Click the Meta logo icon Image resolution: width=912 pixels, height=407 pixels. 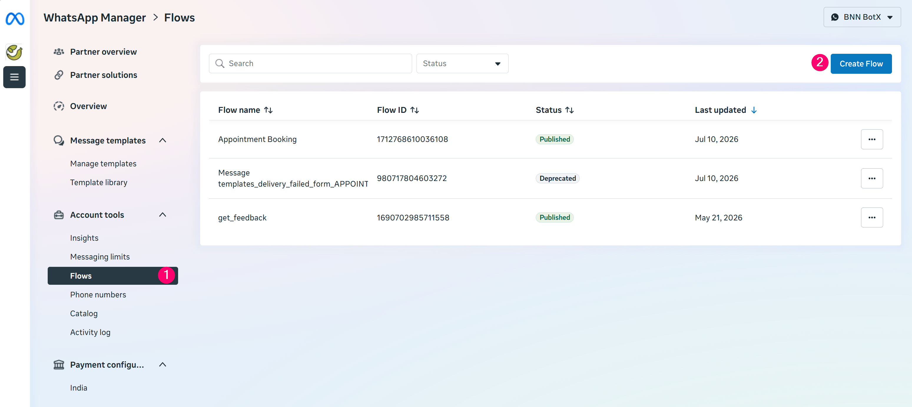click(x=15, y=19)
